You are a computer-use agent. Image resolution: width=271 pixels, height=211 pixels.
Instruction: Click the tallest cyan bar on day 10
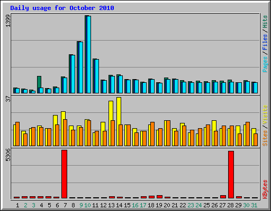click(89, 54)
